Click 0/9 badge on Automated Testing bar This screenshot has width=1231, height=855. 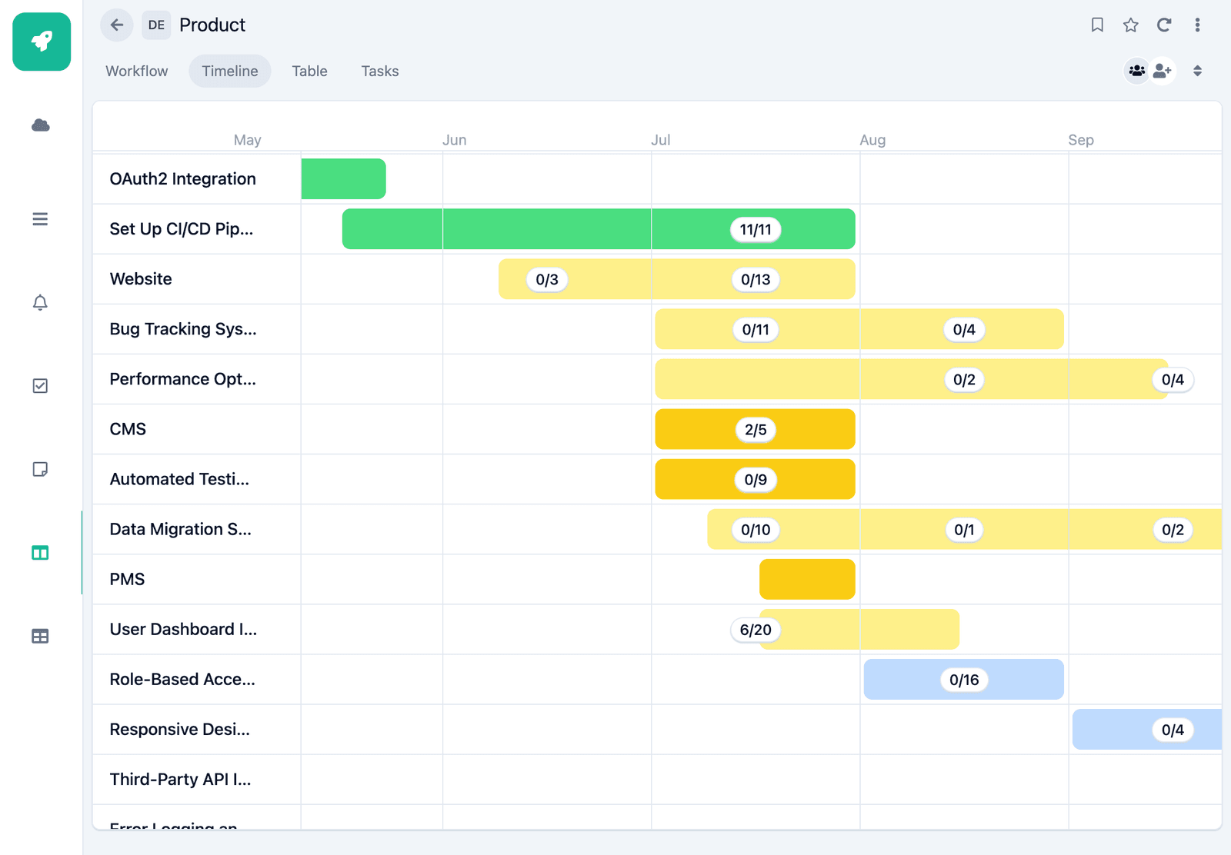coord(756,479)
